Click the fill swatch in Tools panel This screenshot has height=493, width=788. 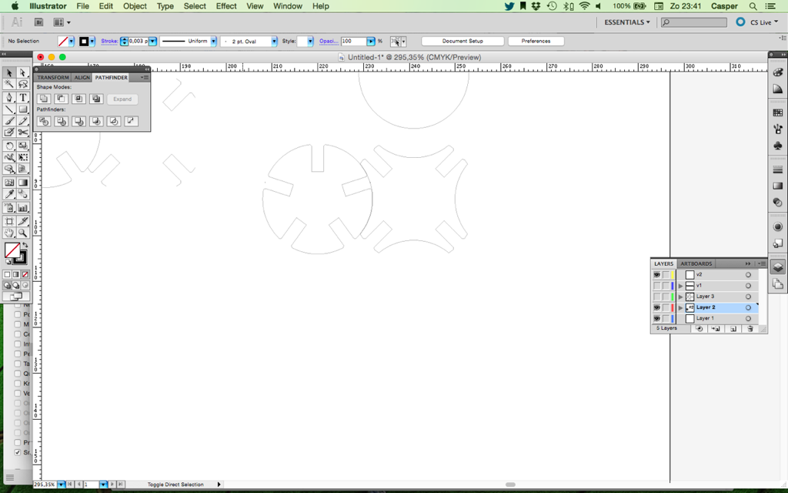12,250
